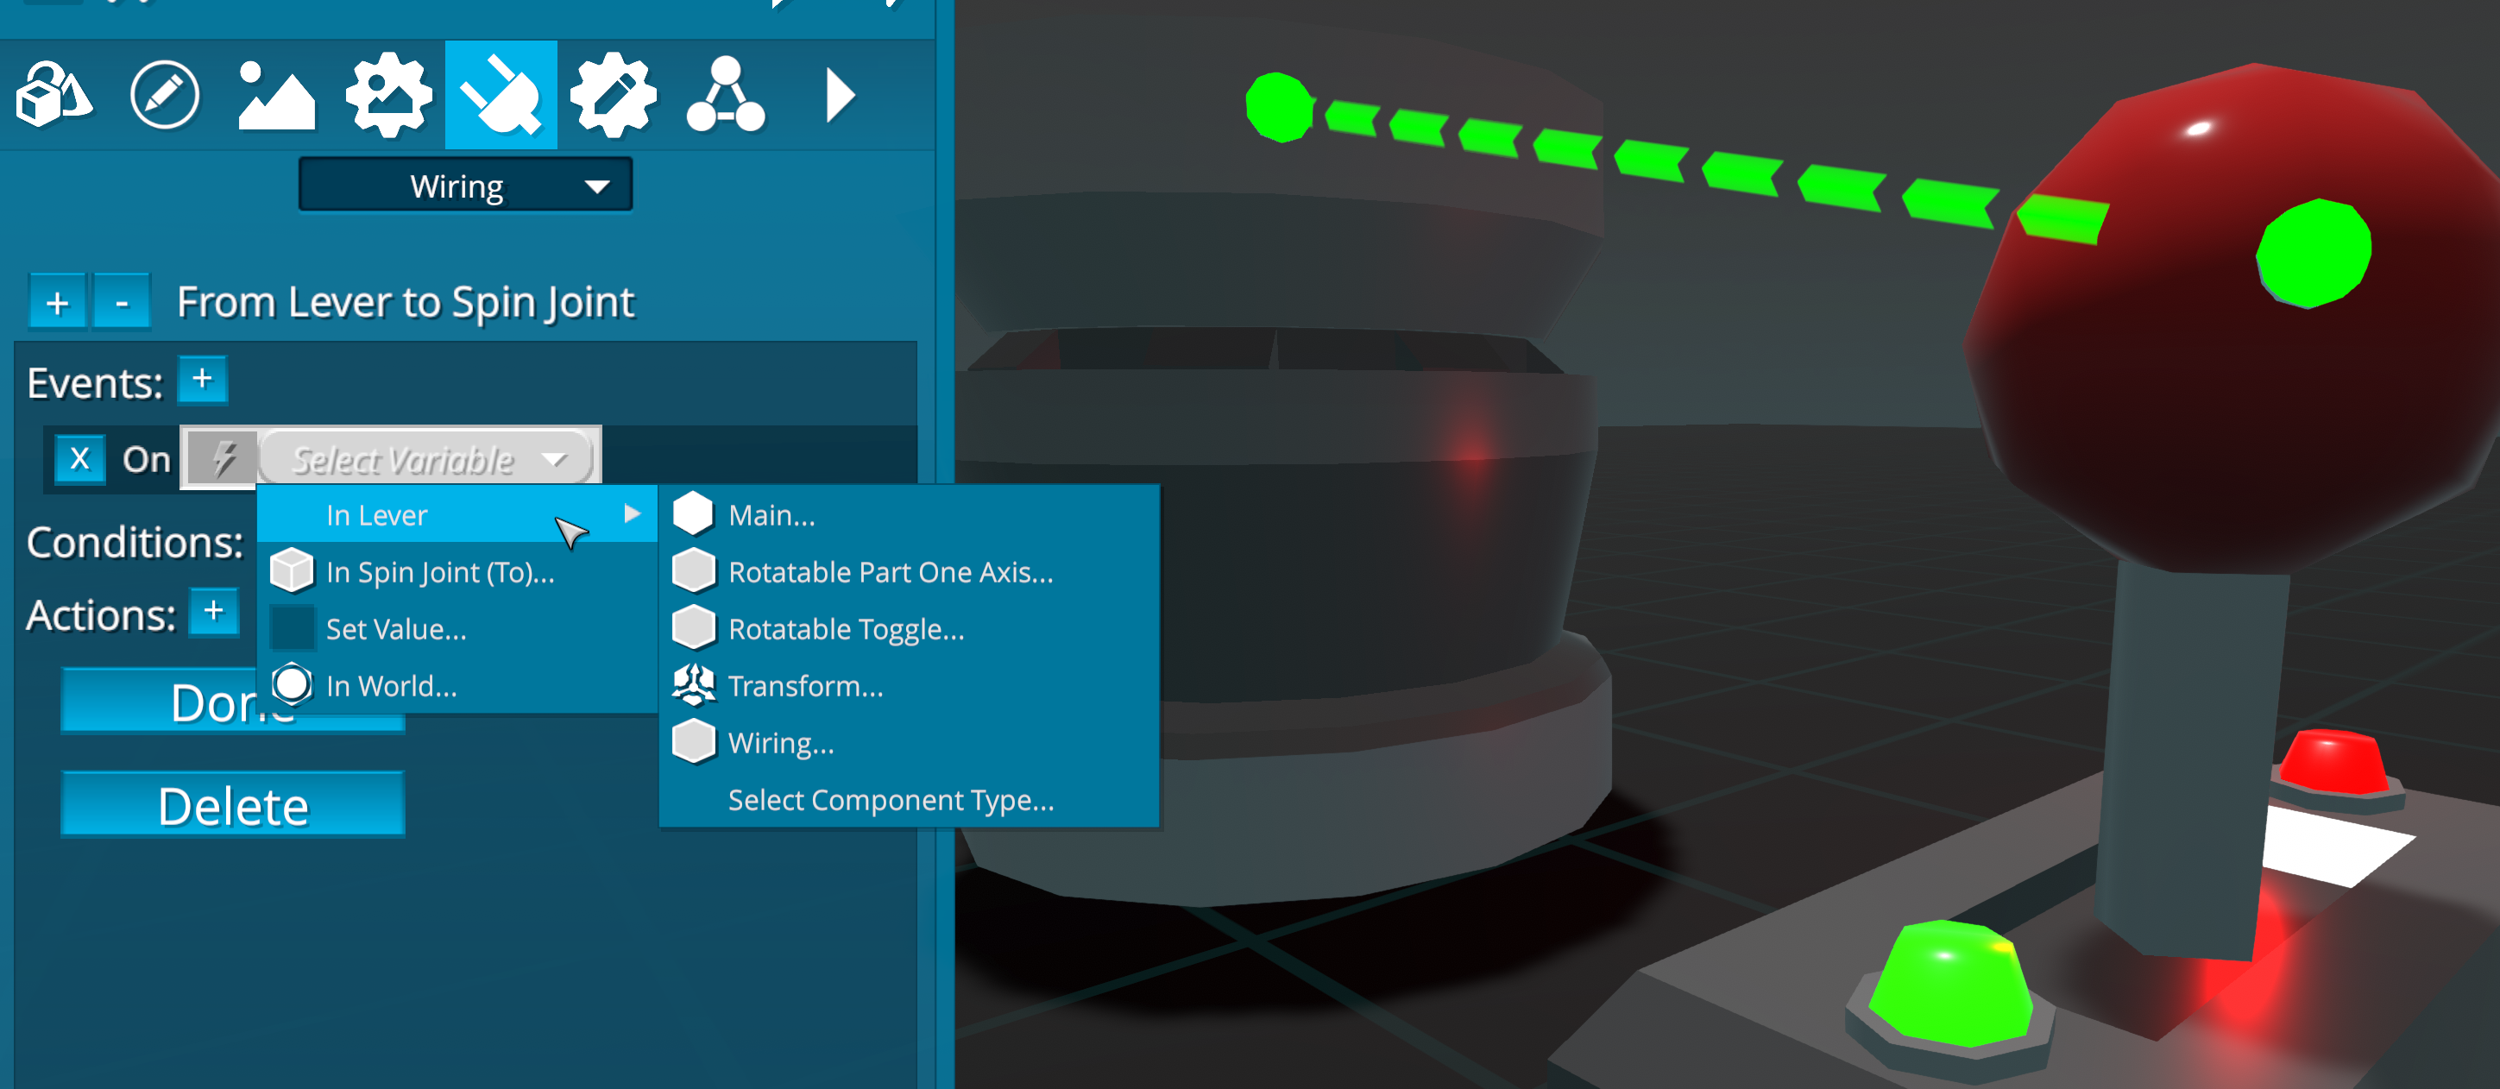Select the pencil edit tool icon
Image resolution: width=2500 pixels, height=1089 pixels.
point(164,95)
